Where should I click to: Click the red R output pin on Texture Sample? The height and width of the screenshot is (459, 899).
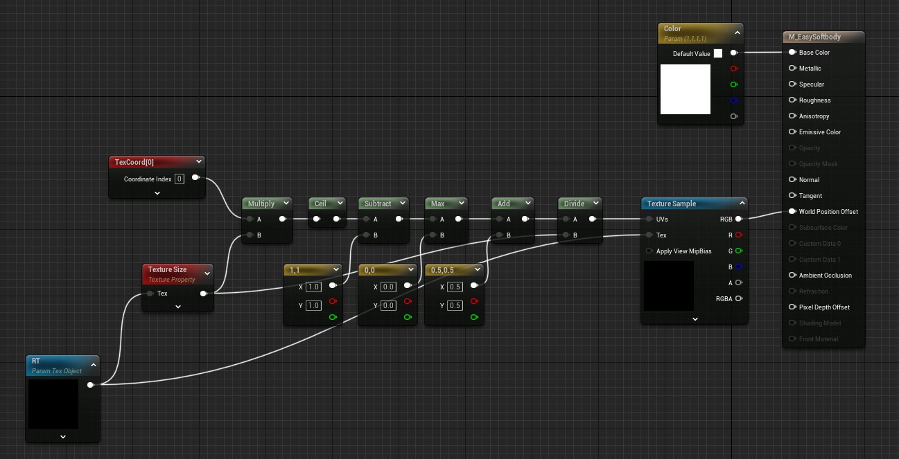(738, 235)
